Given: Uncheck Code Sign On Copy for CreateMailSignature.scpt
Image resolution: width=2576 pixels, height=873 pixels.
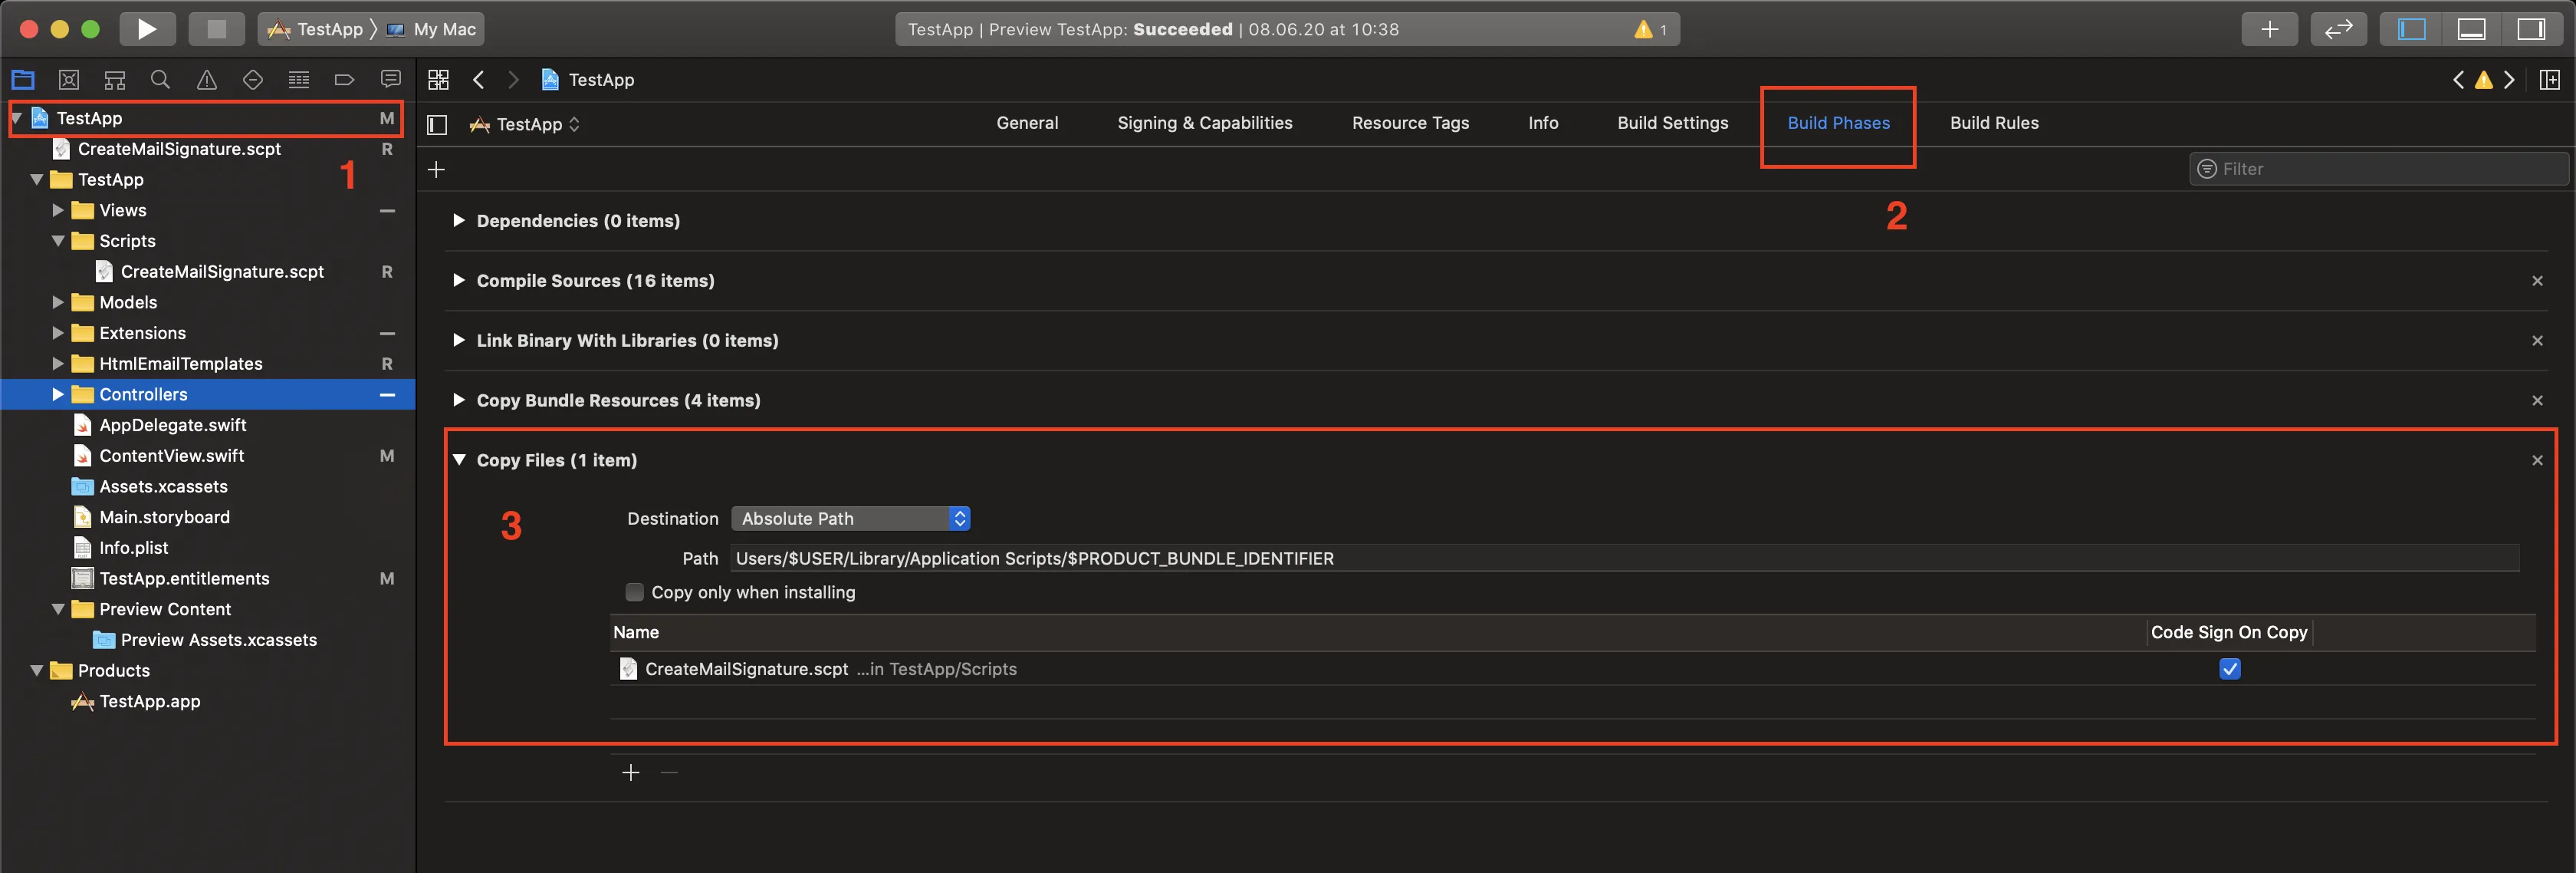Looking at the screenshot, I should (2229, 669).
